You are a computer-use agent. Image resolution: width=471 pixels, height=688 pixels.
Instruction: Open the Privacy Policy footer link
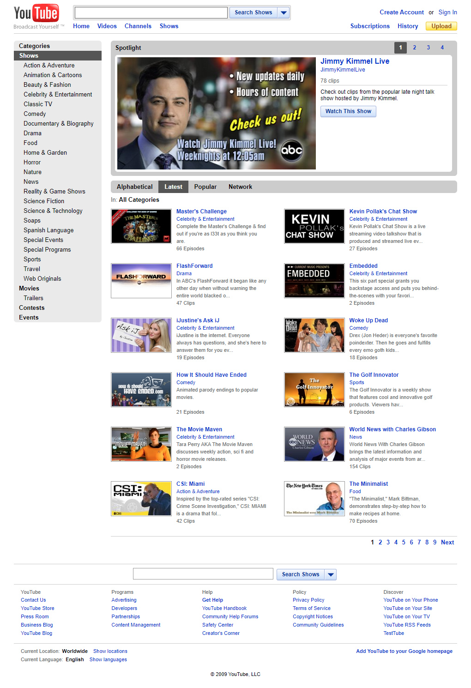pos(308,600)
